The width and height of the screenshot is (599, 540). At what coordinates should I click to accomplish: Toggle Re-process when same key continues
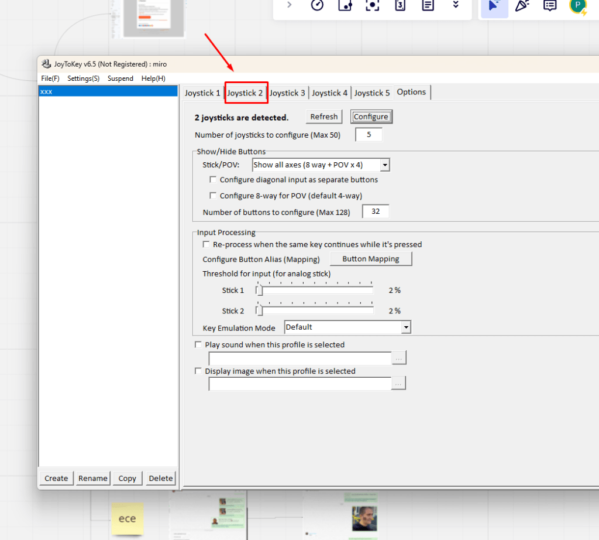tap(206, 244)
